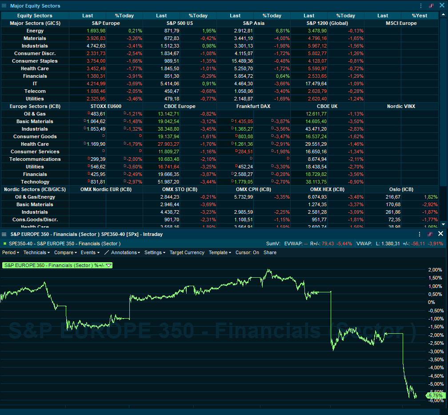Select the Materials sector row label

click(x=35, y=38)
